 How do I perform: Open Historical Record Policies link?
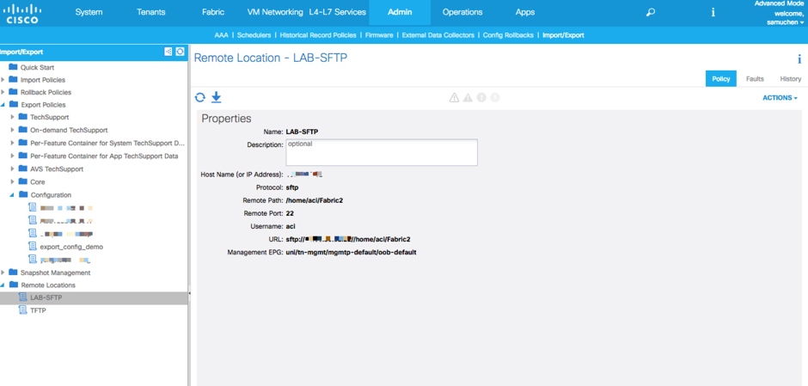tap(318, 35)
